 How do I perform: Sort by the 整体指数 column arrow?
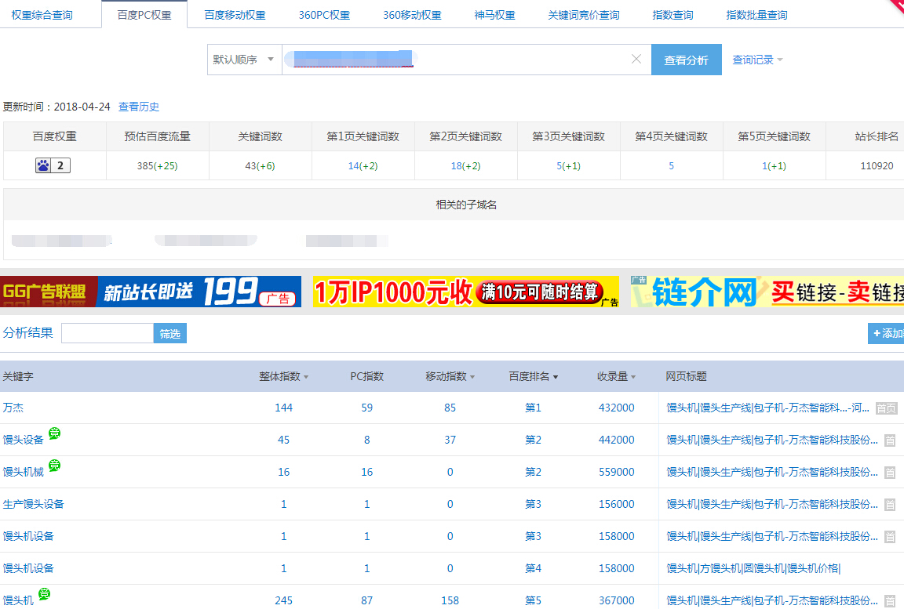click(306, 377)
